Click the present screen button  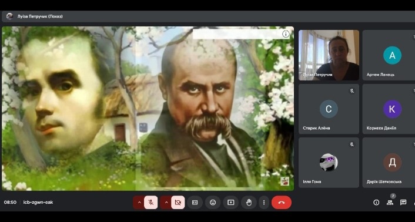(x=231, y=203)
